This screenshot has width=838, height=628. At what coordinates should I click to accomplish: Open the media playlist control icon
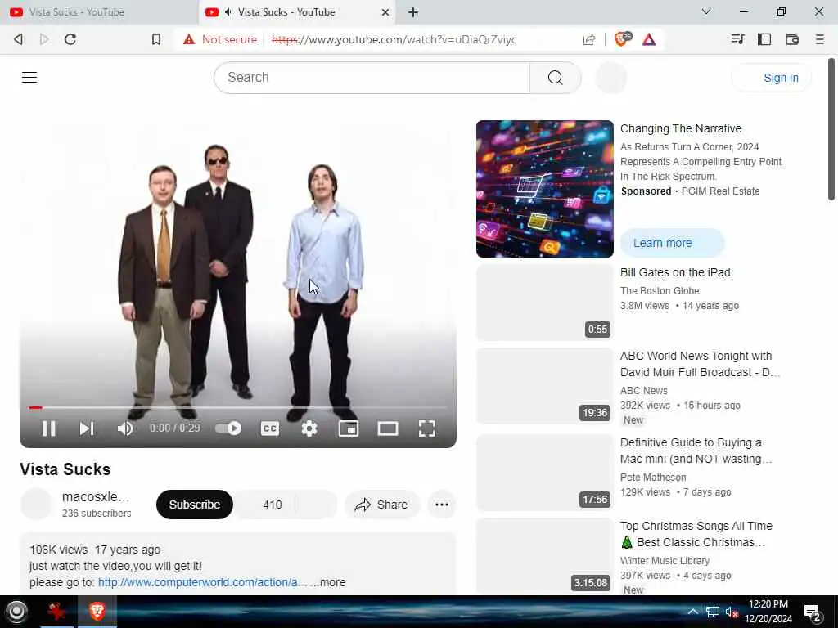(x=737, y=39)
